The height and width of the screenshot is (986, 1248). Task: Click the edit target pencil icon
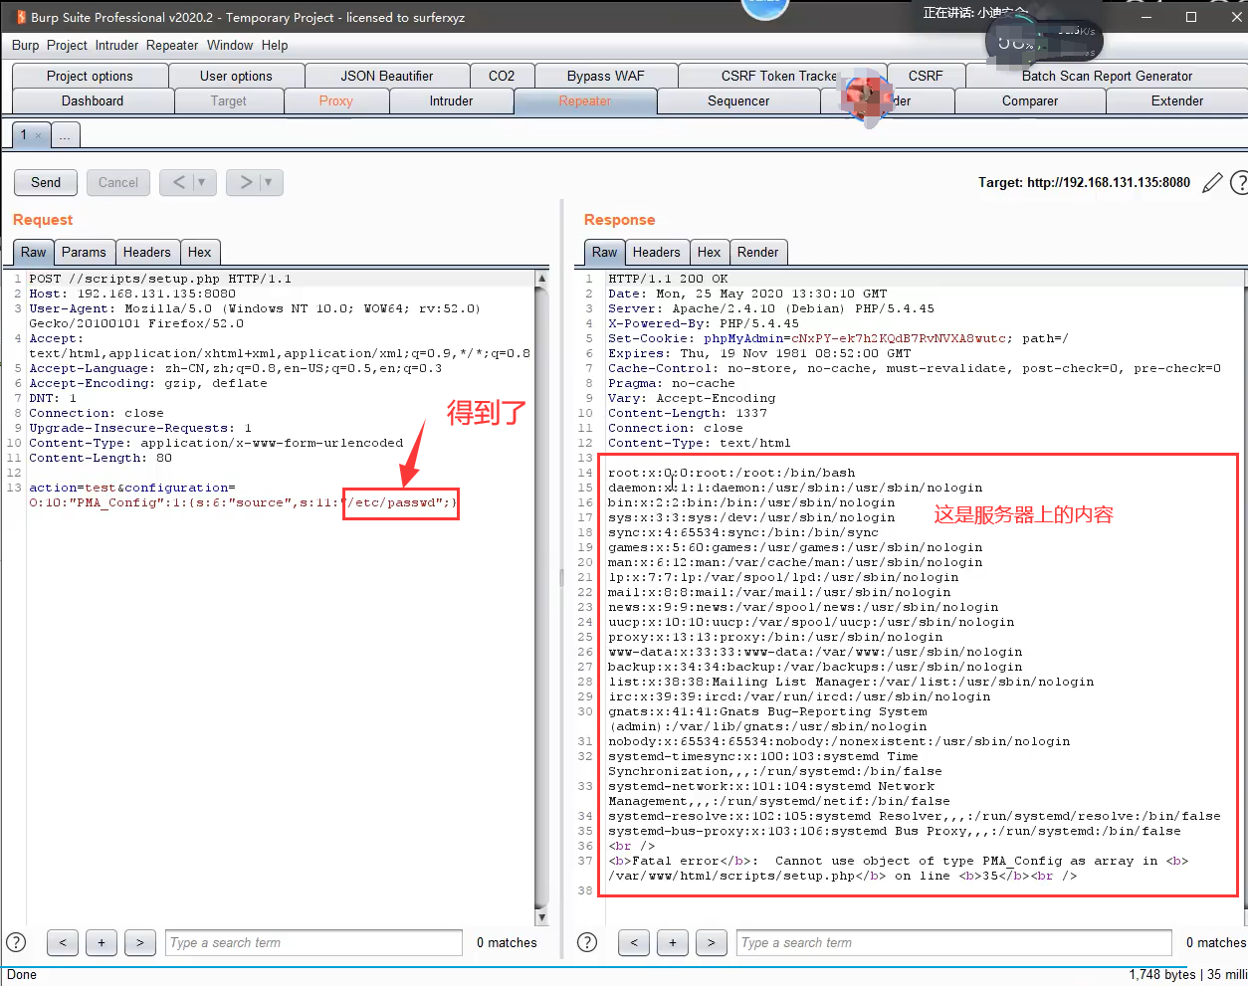tap(1212, 183)
